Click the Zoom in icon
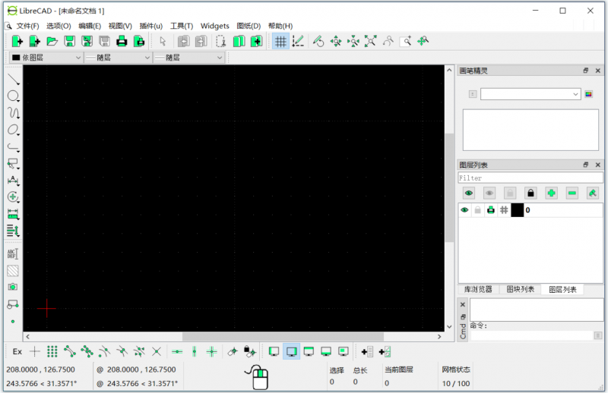Screen dimensions: 608x393 point(336,42)
